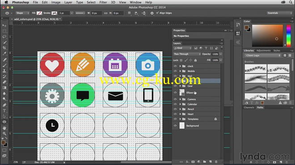Viewport: 295px width, 165px height.
Task: Hide the Background layer
Action: (x=175, y=126)
